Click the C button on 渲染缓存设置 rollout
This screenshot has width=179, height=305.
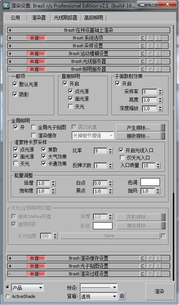[x=142, y=258]
